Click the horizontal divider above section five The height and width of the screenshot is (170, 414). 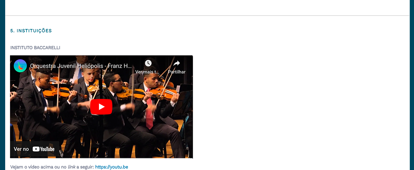pyautogui.click(x=207, y=16)
